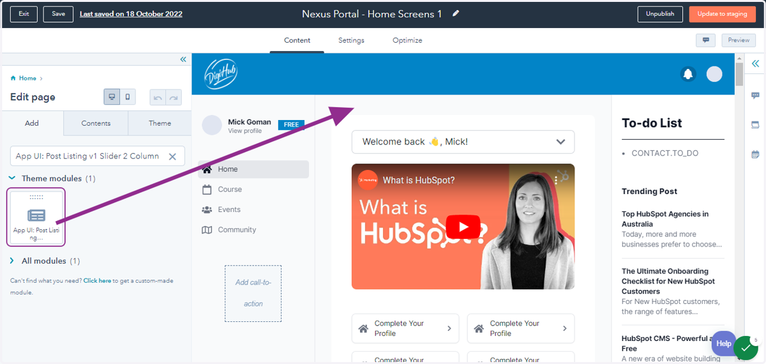The height and width of the screenshot is (364, 766).
Task: Select the Add tab in sidebar
Action: pyautogui.click(x=32, y=123)
